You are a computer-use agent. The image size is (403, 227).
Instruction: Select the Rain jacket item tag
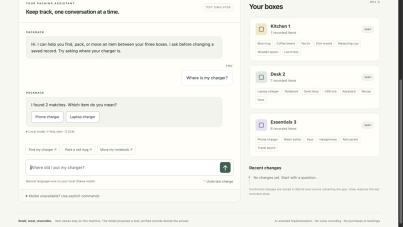(350, 139)
